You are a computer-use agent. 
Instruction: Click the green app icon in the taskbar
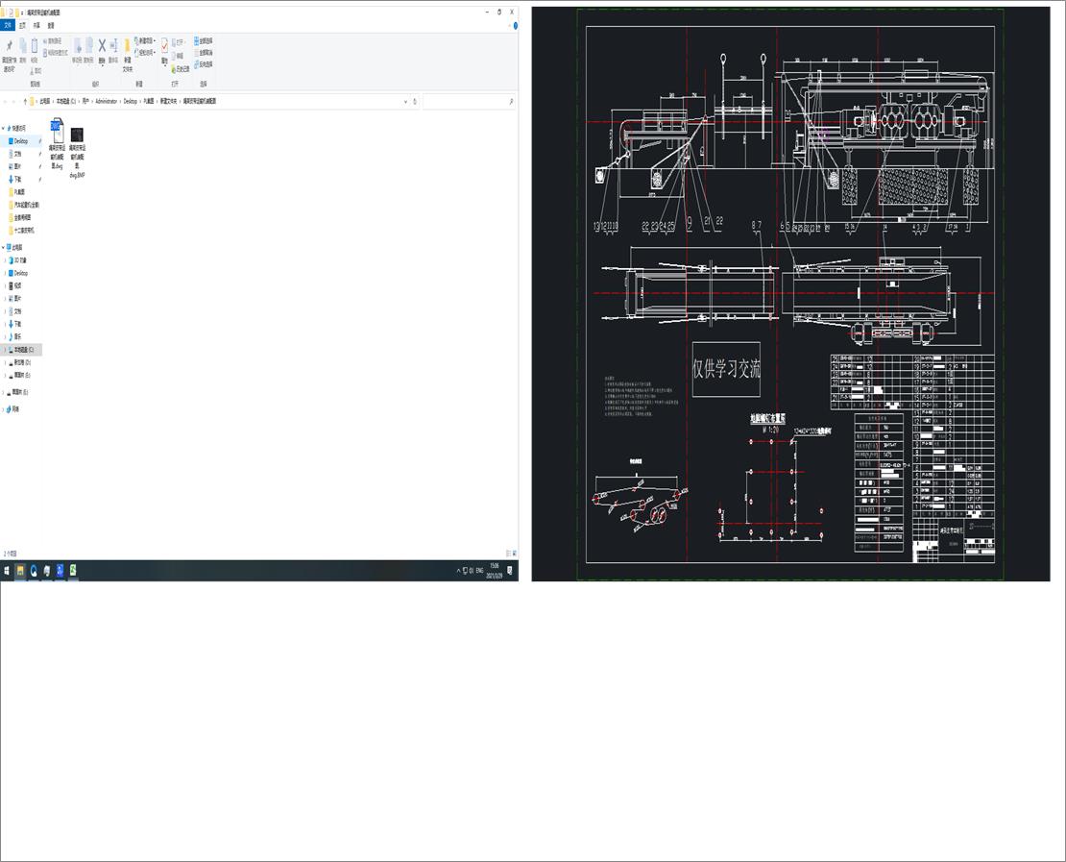pos(73,571)
